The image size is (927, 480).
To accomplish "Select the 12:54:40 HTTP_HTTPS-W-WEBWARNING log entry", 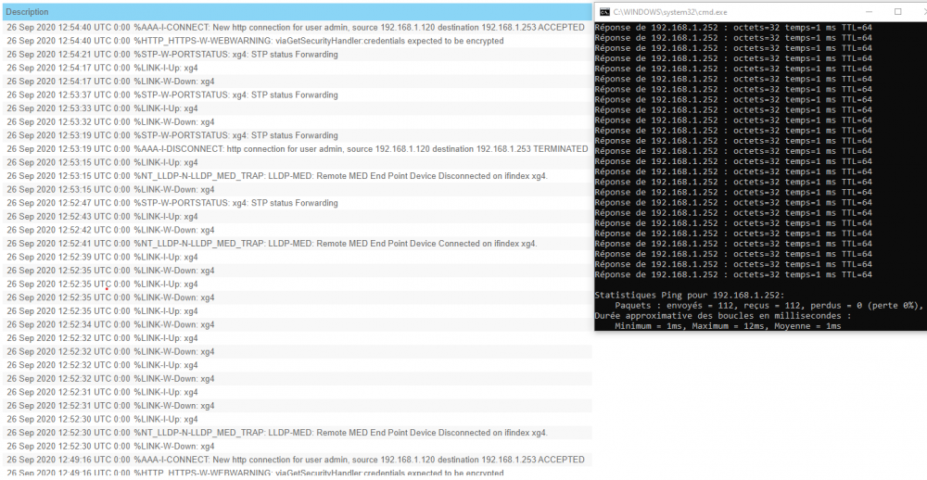I will coord(297,41).
